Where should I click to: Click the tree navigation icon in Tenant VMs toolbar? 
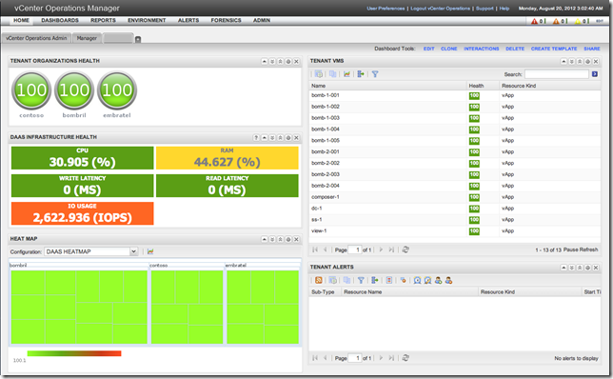click(361, 74)
